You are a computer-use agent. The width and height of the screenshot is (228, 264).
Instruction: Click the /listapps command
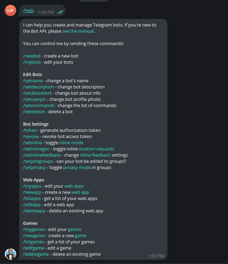(33, 198)
